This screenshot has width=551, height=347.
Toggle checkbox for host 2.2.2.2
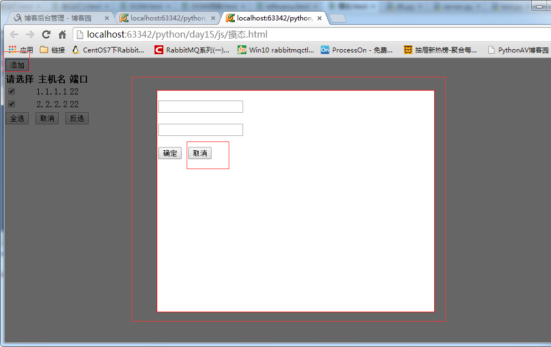coord(12,104)
